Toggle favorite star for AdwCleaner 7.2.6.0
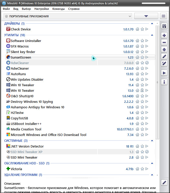The height and width of the screenshot is (193, 170). click(142, 68)
